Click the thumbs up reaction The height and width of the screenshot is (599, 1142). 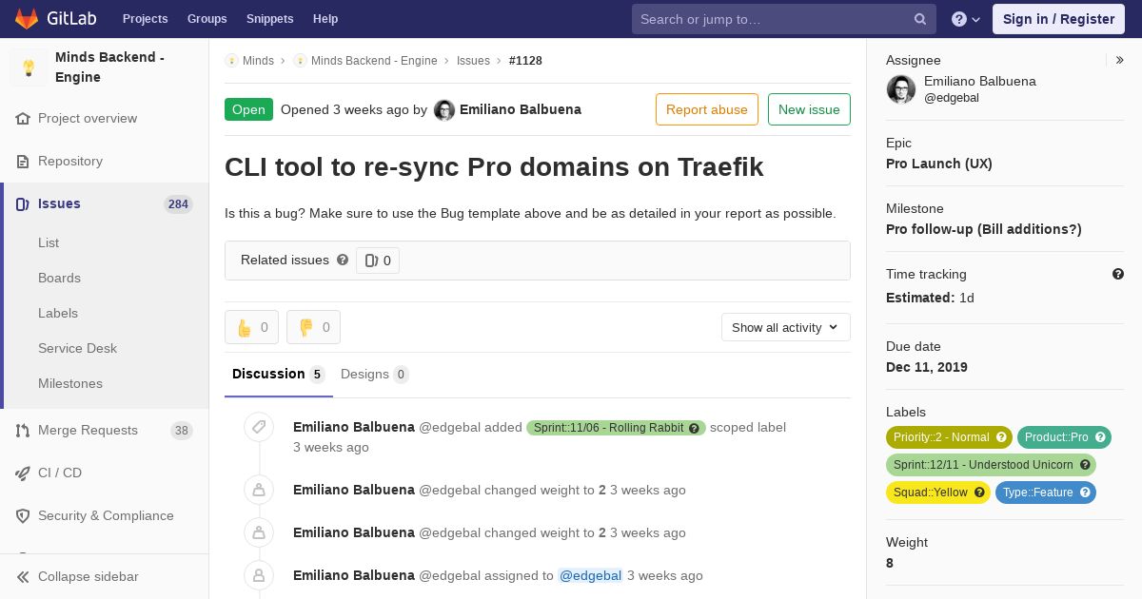click(x=251, y=327)
